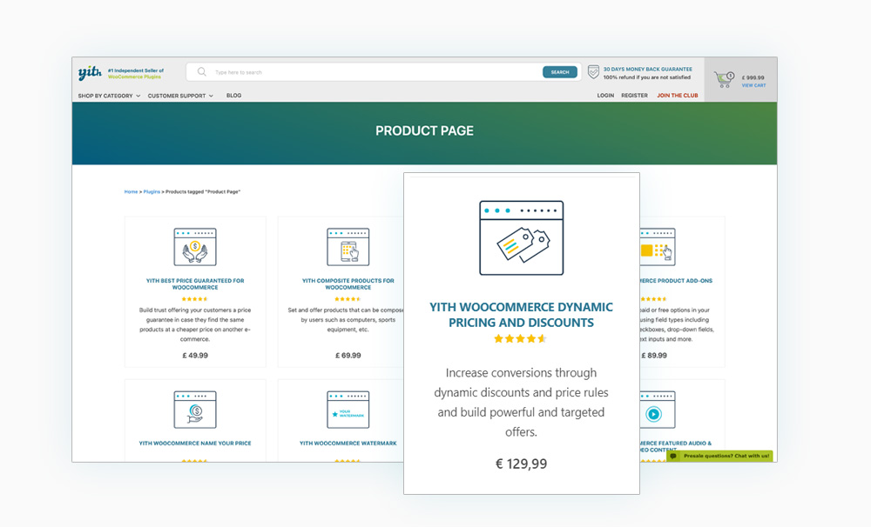Image resolution: width=871 pixels, height=527 pixels.
Task: Open YITH WooCommerce Watermark title
Action: 348,444
